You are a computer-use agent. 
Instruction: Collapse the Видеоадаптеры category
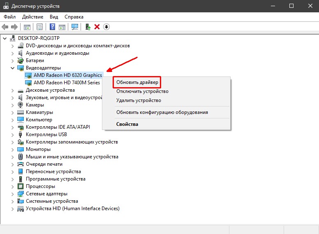[x=13, y=68]
